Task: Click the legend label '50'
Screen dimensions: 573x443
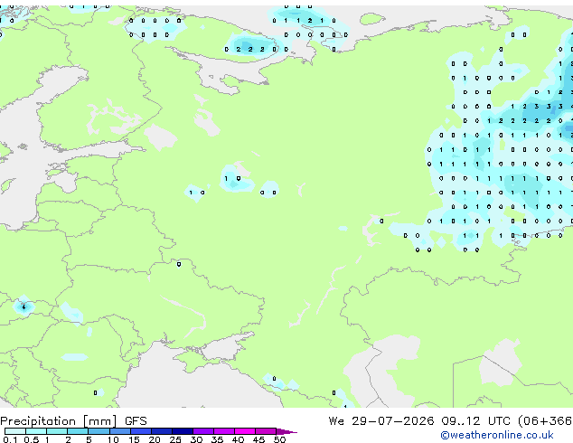Action: click(x=279, y=439)
